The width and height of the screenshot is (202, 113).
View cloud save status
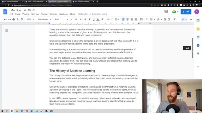(x=34, y=10)
